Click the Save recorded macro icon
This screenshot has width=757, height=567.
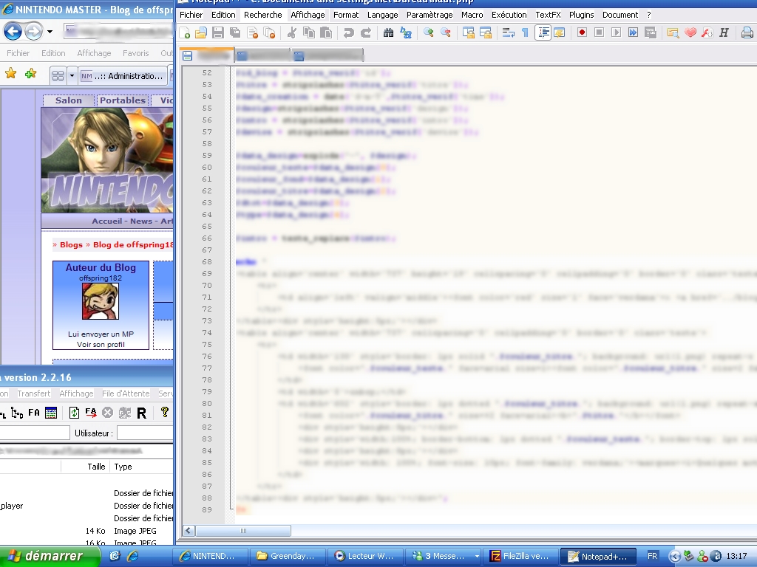click(651, 32)
